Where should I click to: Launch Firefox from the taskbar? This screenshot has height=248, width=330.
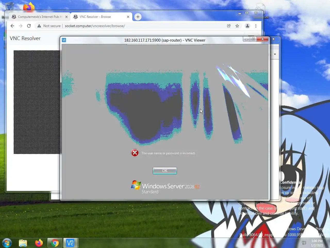(x=39, y=243)
